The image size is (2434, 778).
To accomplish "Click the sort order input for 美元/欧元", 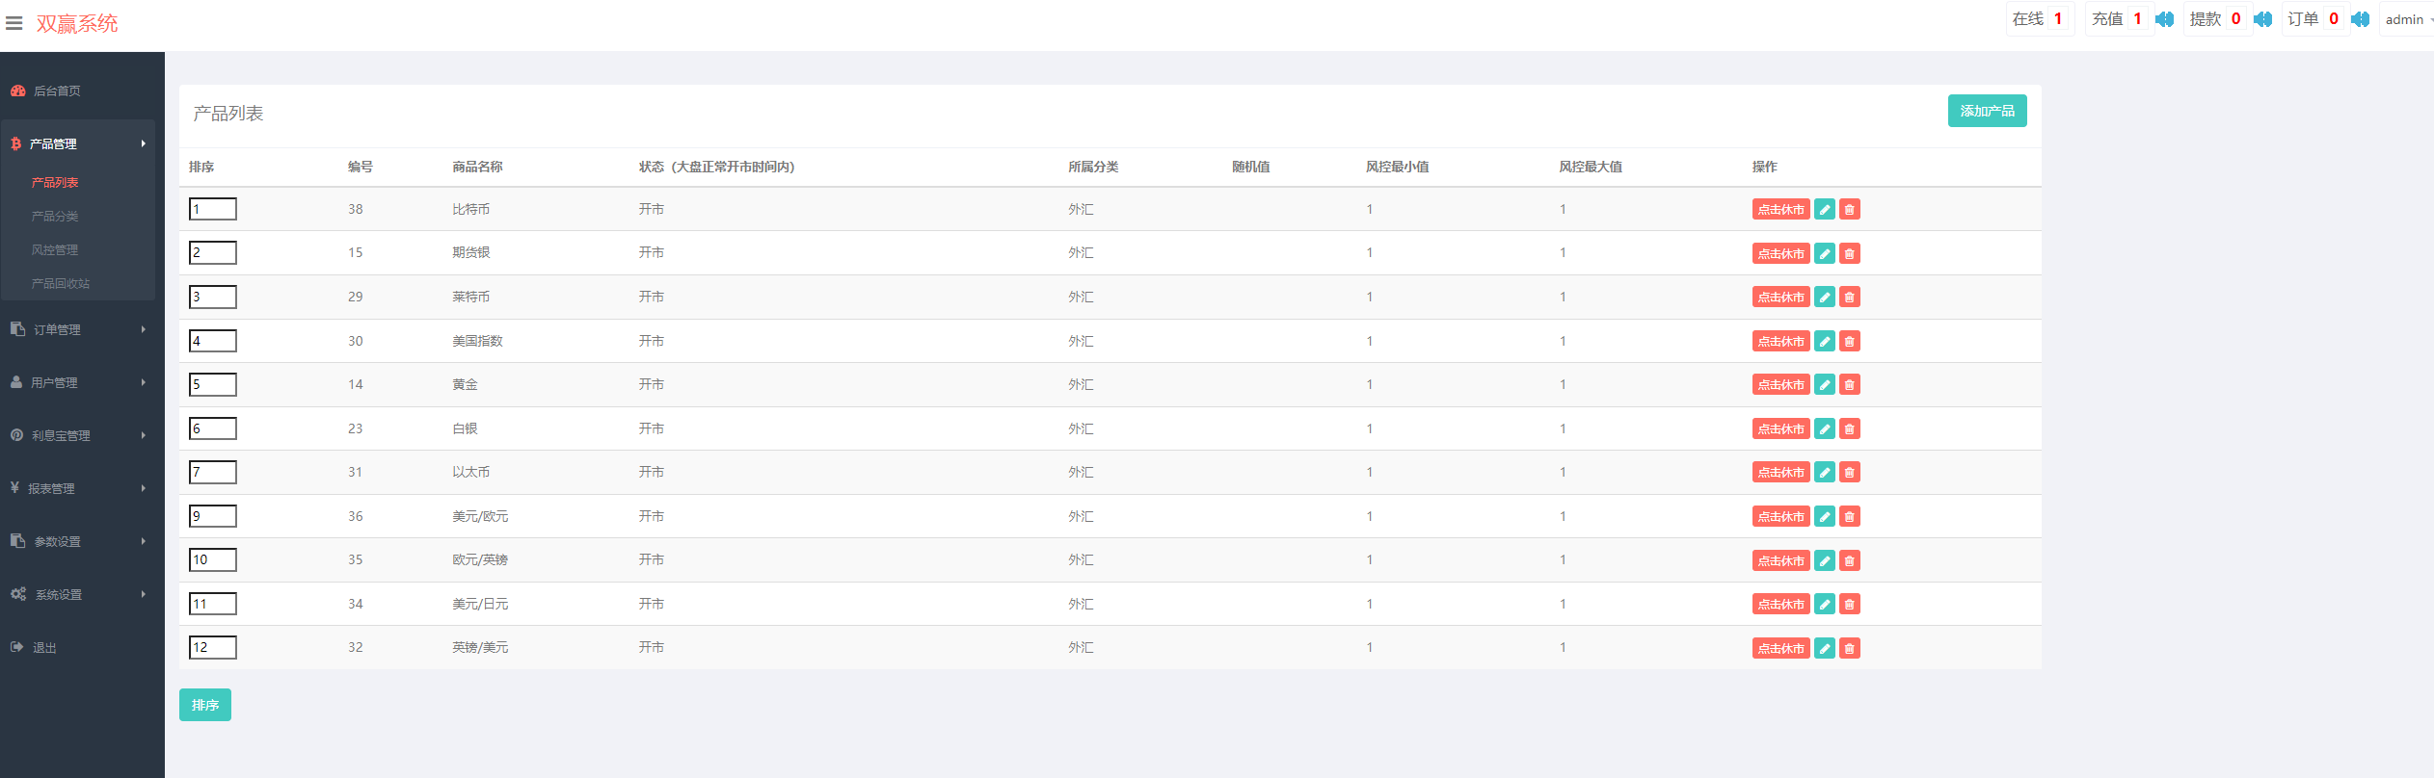I will coord(213,516).
